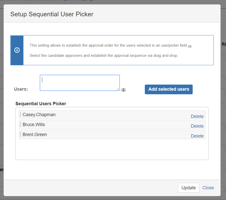Grab the Bruce.Wills drag handle
Screen dimensions: 226x200
20,125
